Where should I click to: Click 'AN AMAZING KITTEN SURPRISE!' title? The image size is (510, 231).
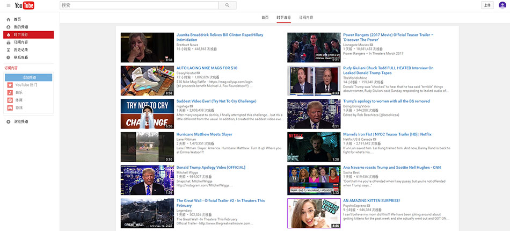(x=371, y=201)
